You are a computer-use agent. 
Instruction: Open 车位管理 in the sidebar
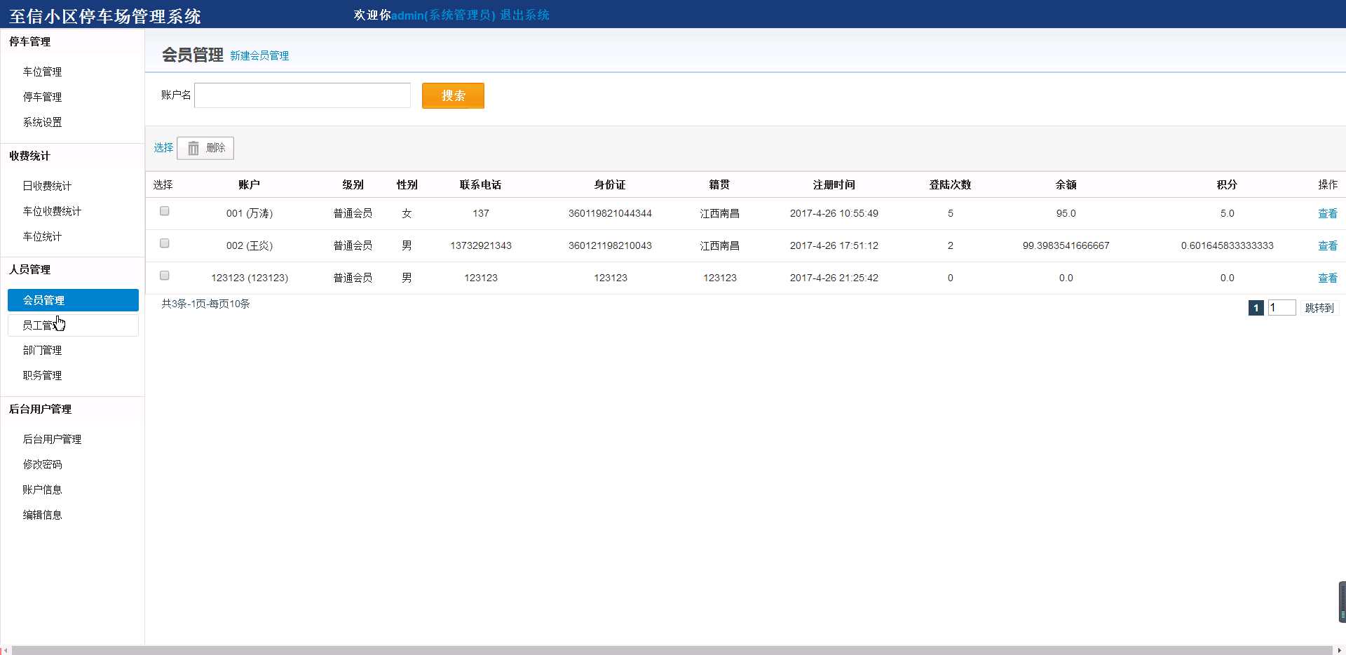click(x=42, y=72)
